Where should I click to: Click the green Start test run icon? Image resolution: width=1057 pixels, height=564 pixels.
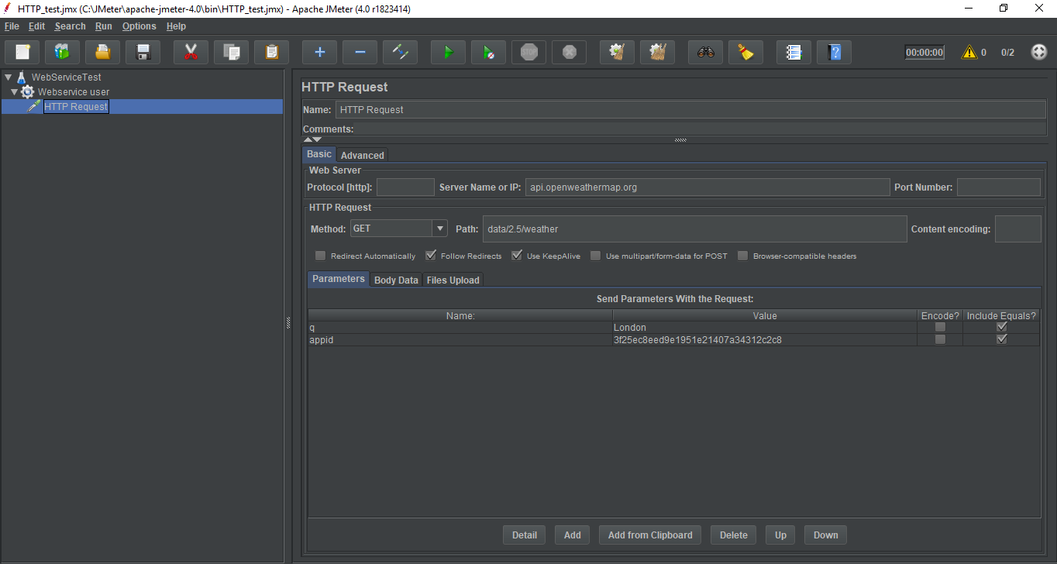pyautogui.click(x=448, y=53)
